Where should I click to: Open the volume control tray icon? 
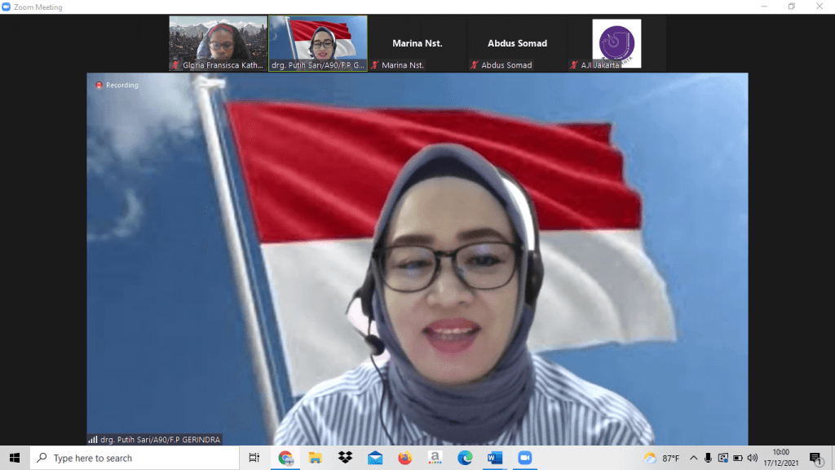(x=753, y=458)
